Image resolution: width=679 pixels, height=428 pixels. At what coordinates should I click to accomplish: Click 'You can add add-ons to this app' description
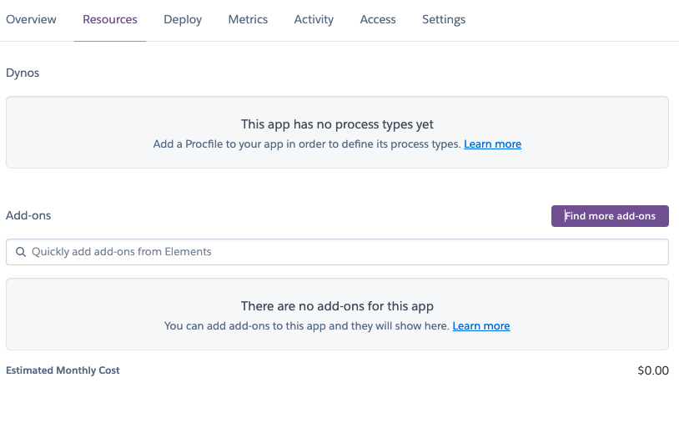coord(306,326)
